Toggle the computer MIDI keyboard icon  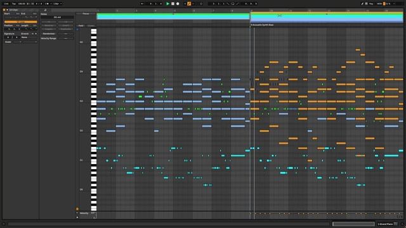coord(367,4)
